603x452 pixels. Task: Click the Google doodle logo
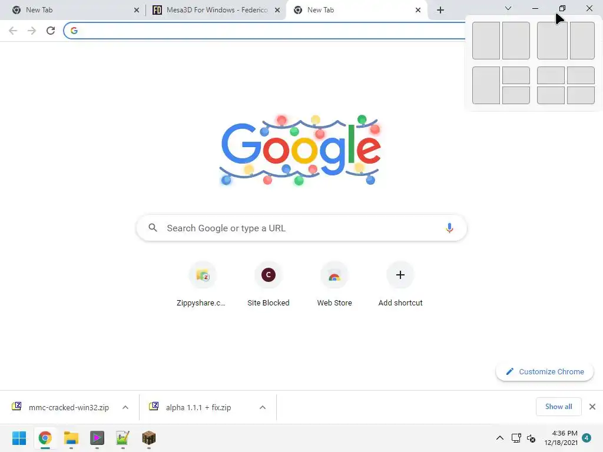(301, 151)
